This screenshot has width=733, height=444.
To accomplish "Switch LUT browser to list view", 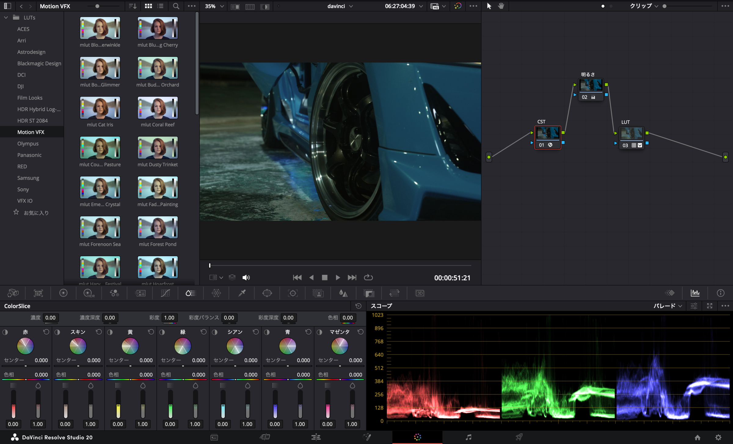I will (160, 6).
